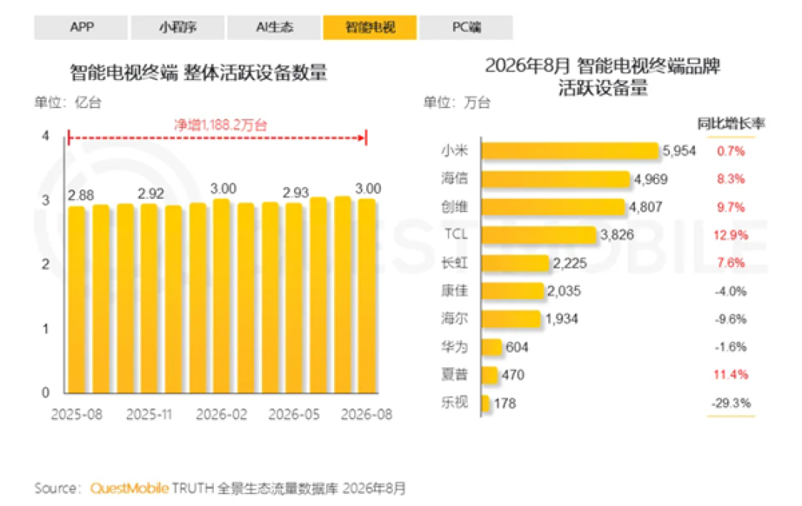This screenshot has width=802, height=506.
Task: Click the -4.0% growth value for 康佳
Action: point(731,292)
